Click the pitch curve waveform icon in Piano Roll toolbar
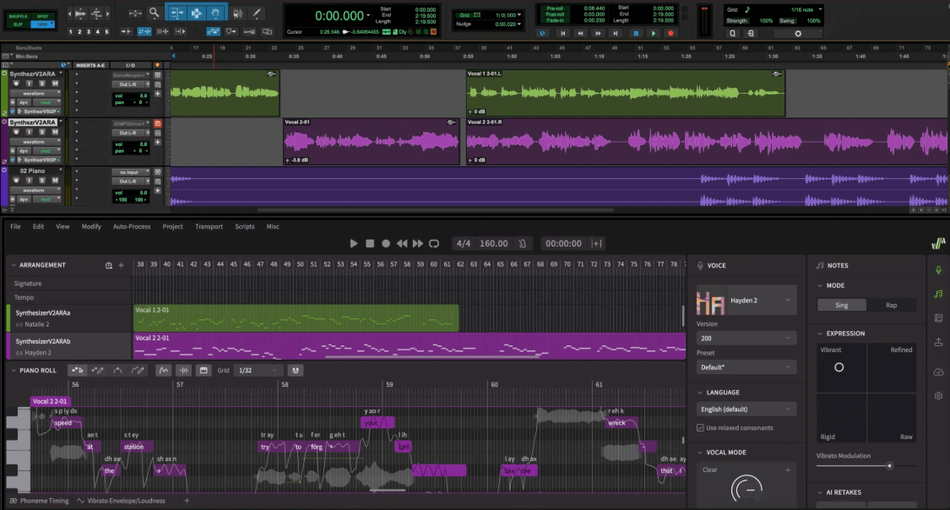This screenshot has height=510, width=950. click(x=163, y=370)
